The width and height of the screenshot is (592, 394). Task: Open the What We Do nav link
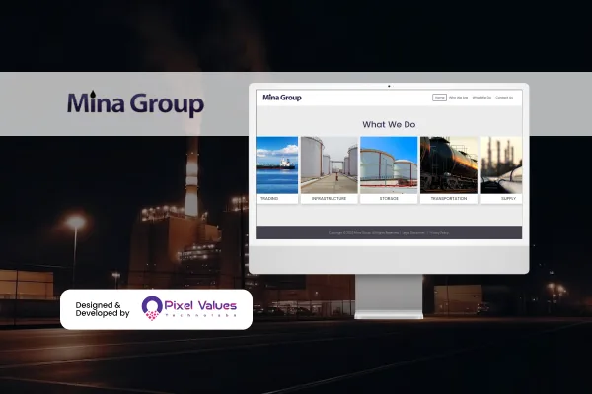(481, 98)
